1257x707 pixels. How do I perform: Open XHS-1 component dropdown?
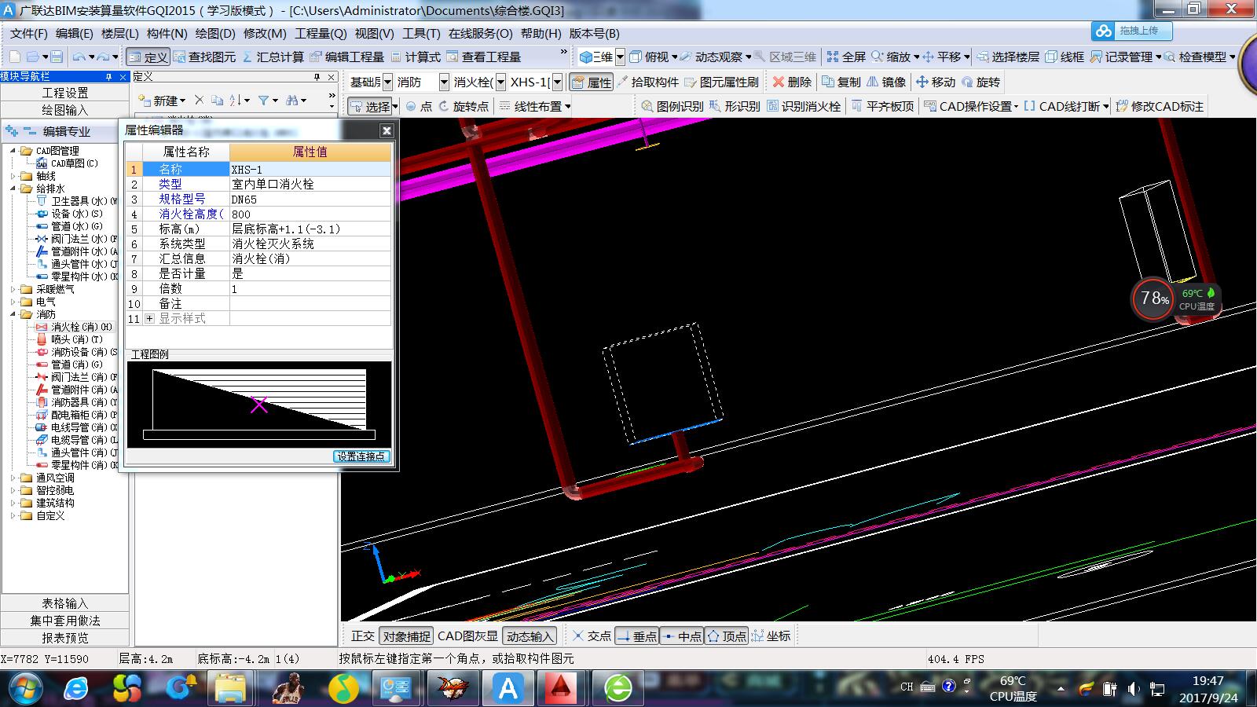click(557, 82)
